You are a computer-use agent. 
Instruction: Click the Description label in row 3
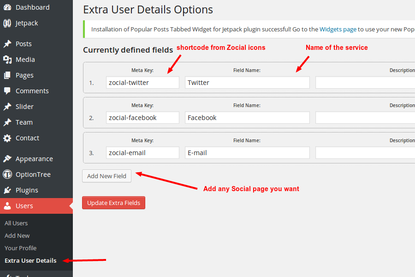pos(402,140)
